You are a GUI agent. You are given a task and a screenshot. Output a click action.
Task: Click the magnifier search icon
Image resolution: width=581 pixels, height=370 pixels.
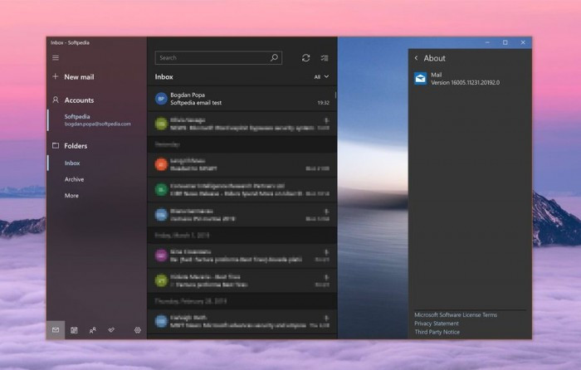click(274, 58)
